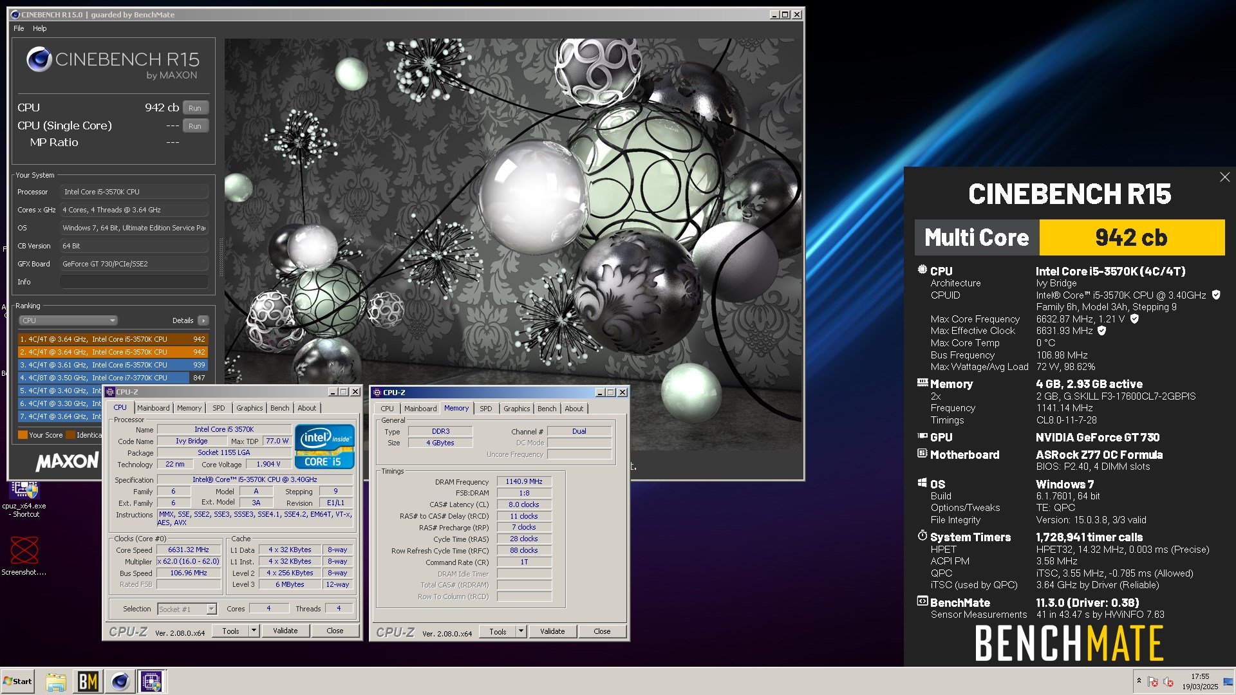Expand Tools arrow in the CPU-Z Memory window

[x=521, y=632]
